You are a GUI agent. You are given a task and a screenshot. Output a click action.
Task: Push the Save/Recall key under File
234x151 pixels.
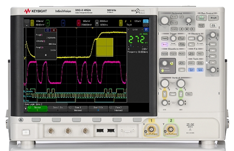[191, 54]
